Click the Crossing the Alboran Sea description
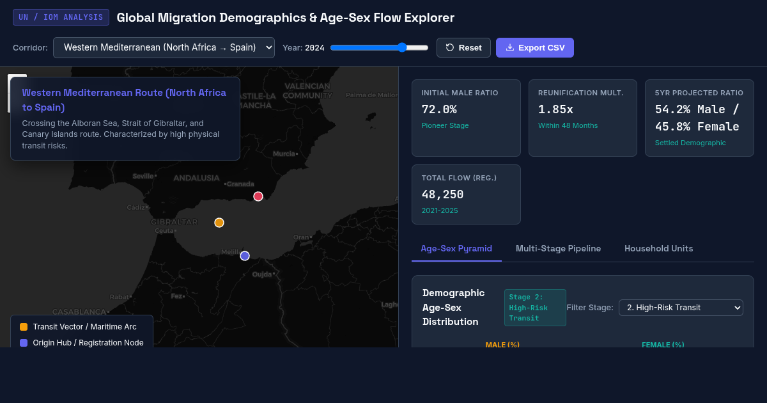The image size is (767, 403). tap(121, 134)
